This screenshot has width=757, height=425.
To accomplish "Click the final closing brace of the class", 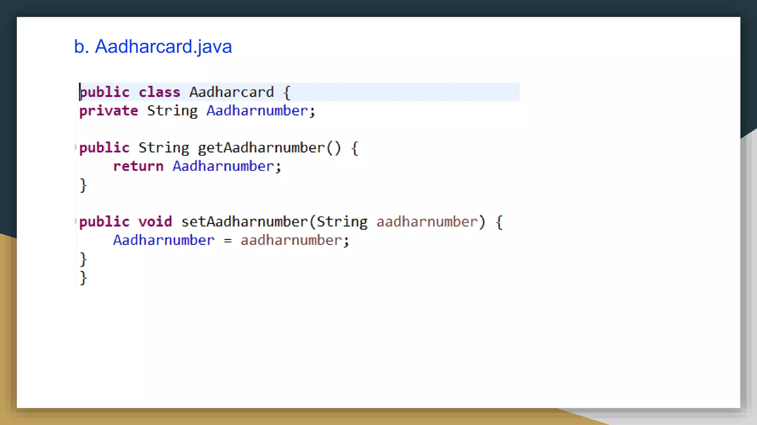I will click(83, 277).
